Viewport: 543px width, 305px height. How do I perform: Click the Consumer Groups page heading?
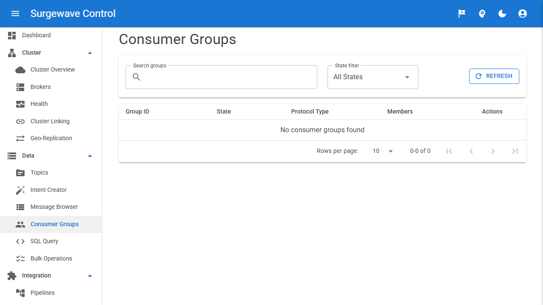(x=177, y=39)
